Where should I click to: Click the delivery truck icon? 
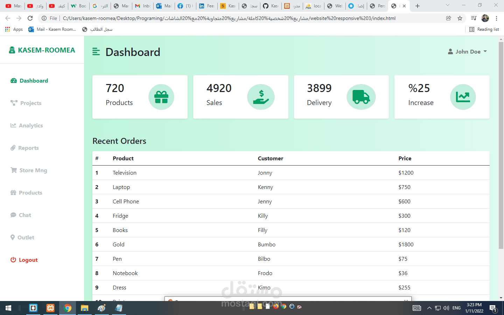361,97
